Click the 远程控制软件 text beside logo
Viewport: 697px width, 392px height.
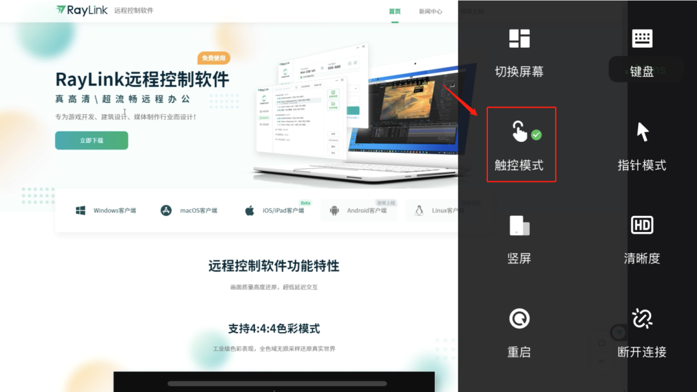pyautogui.click(x=134, y=10)
